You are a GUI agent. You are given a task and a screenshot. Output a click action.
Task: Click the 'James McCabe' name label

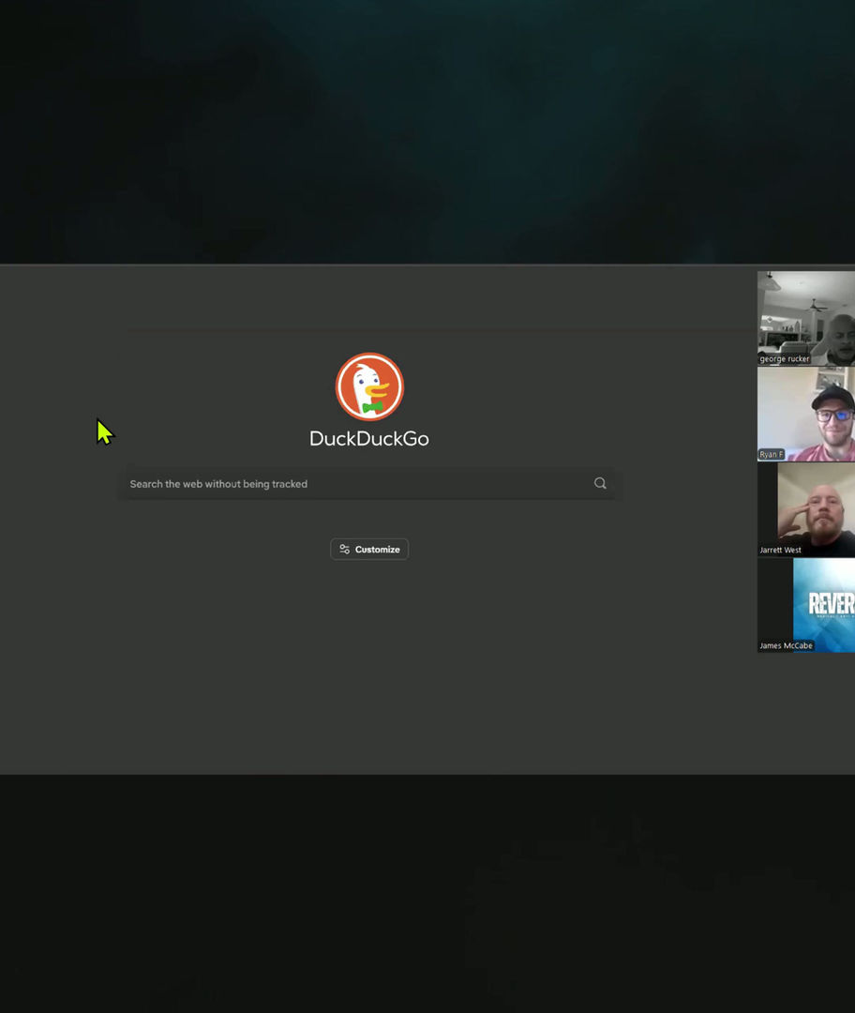pos(786,645)
